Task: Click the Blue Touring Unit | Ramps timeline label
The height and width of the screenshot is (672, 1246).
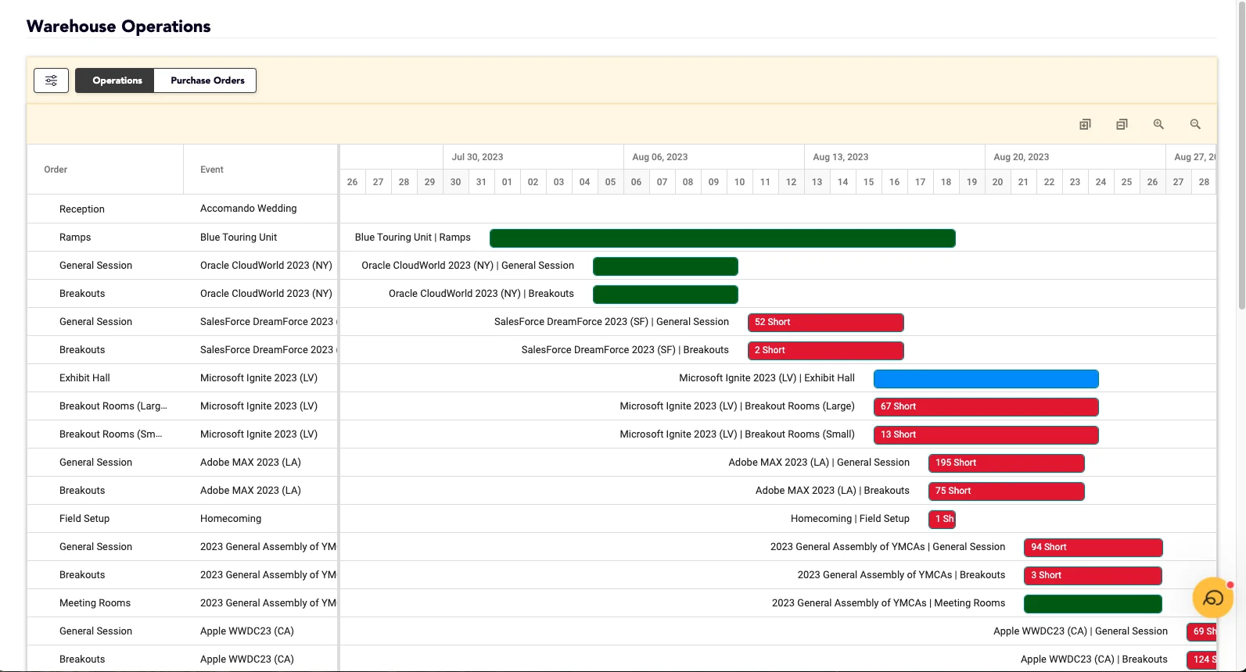Action: (x=413, y=238)
